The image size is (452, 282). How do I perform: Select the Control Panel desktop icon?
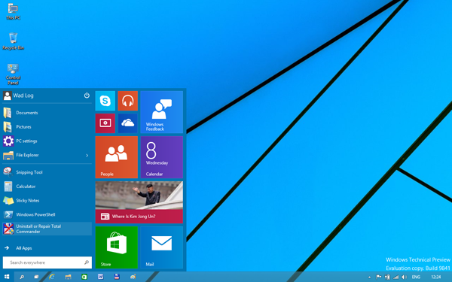(x=13, y=74)
